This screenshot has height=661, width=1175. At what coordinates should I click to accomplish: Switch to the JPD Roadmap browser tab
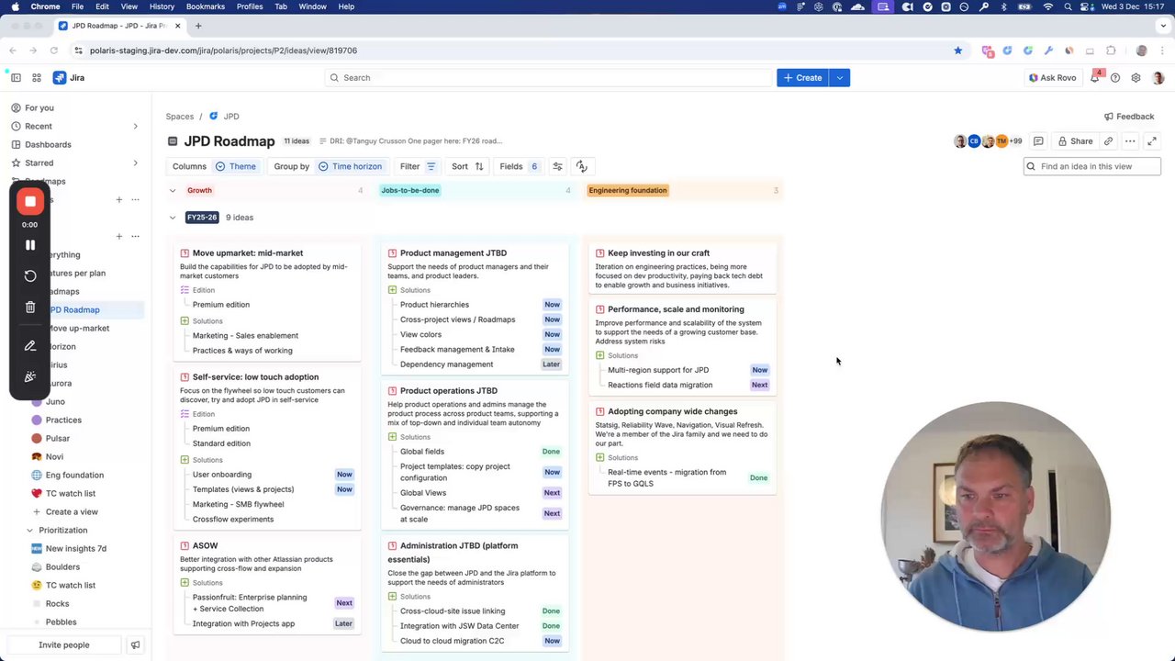[x=118, y=26]
